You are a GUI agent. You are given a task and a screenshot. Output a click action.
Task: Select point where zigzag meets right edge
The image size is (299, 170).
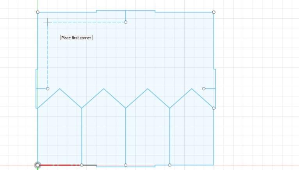coord(214,108)
